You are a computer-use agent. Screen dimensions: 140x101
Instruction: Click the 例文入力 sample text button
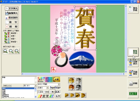[7, 85]
